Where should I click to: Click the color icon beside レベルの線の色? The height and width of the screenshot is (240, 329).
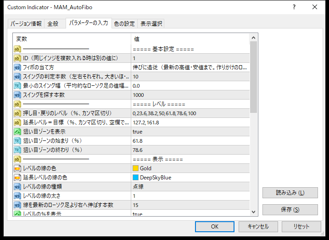coord(17,168)
